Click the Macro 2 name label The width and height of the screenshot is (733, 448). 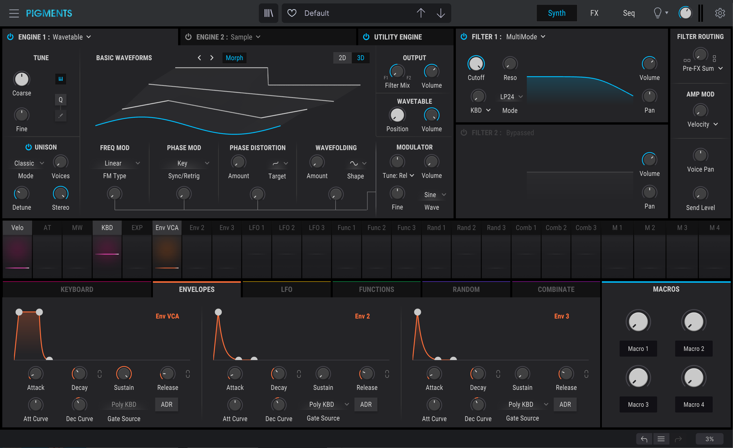(x=694, y=349)
